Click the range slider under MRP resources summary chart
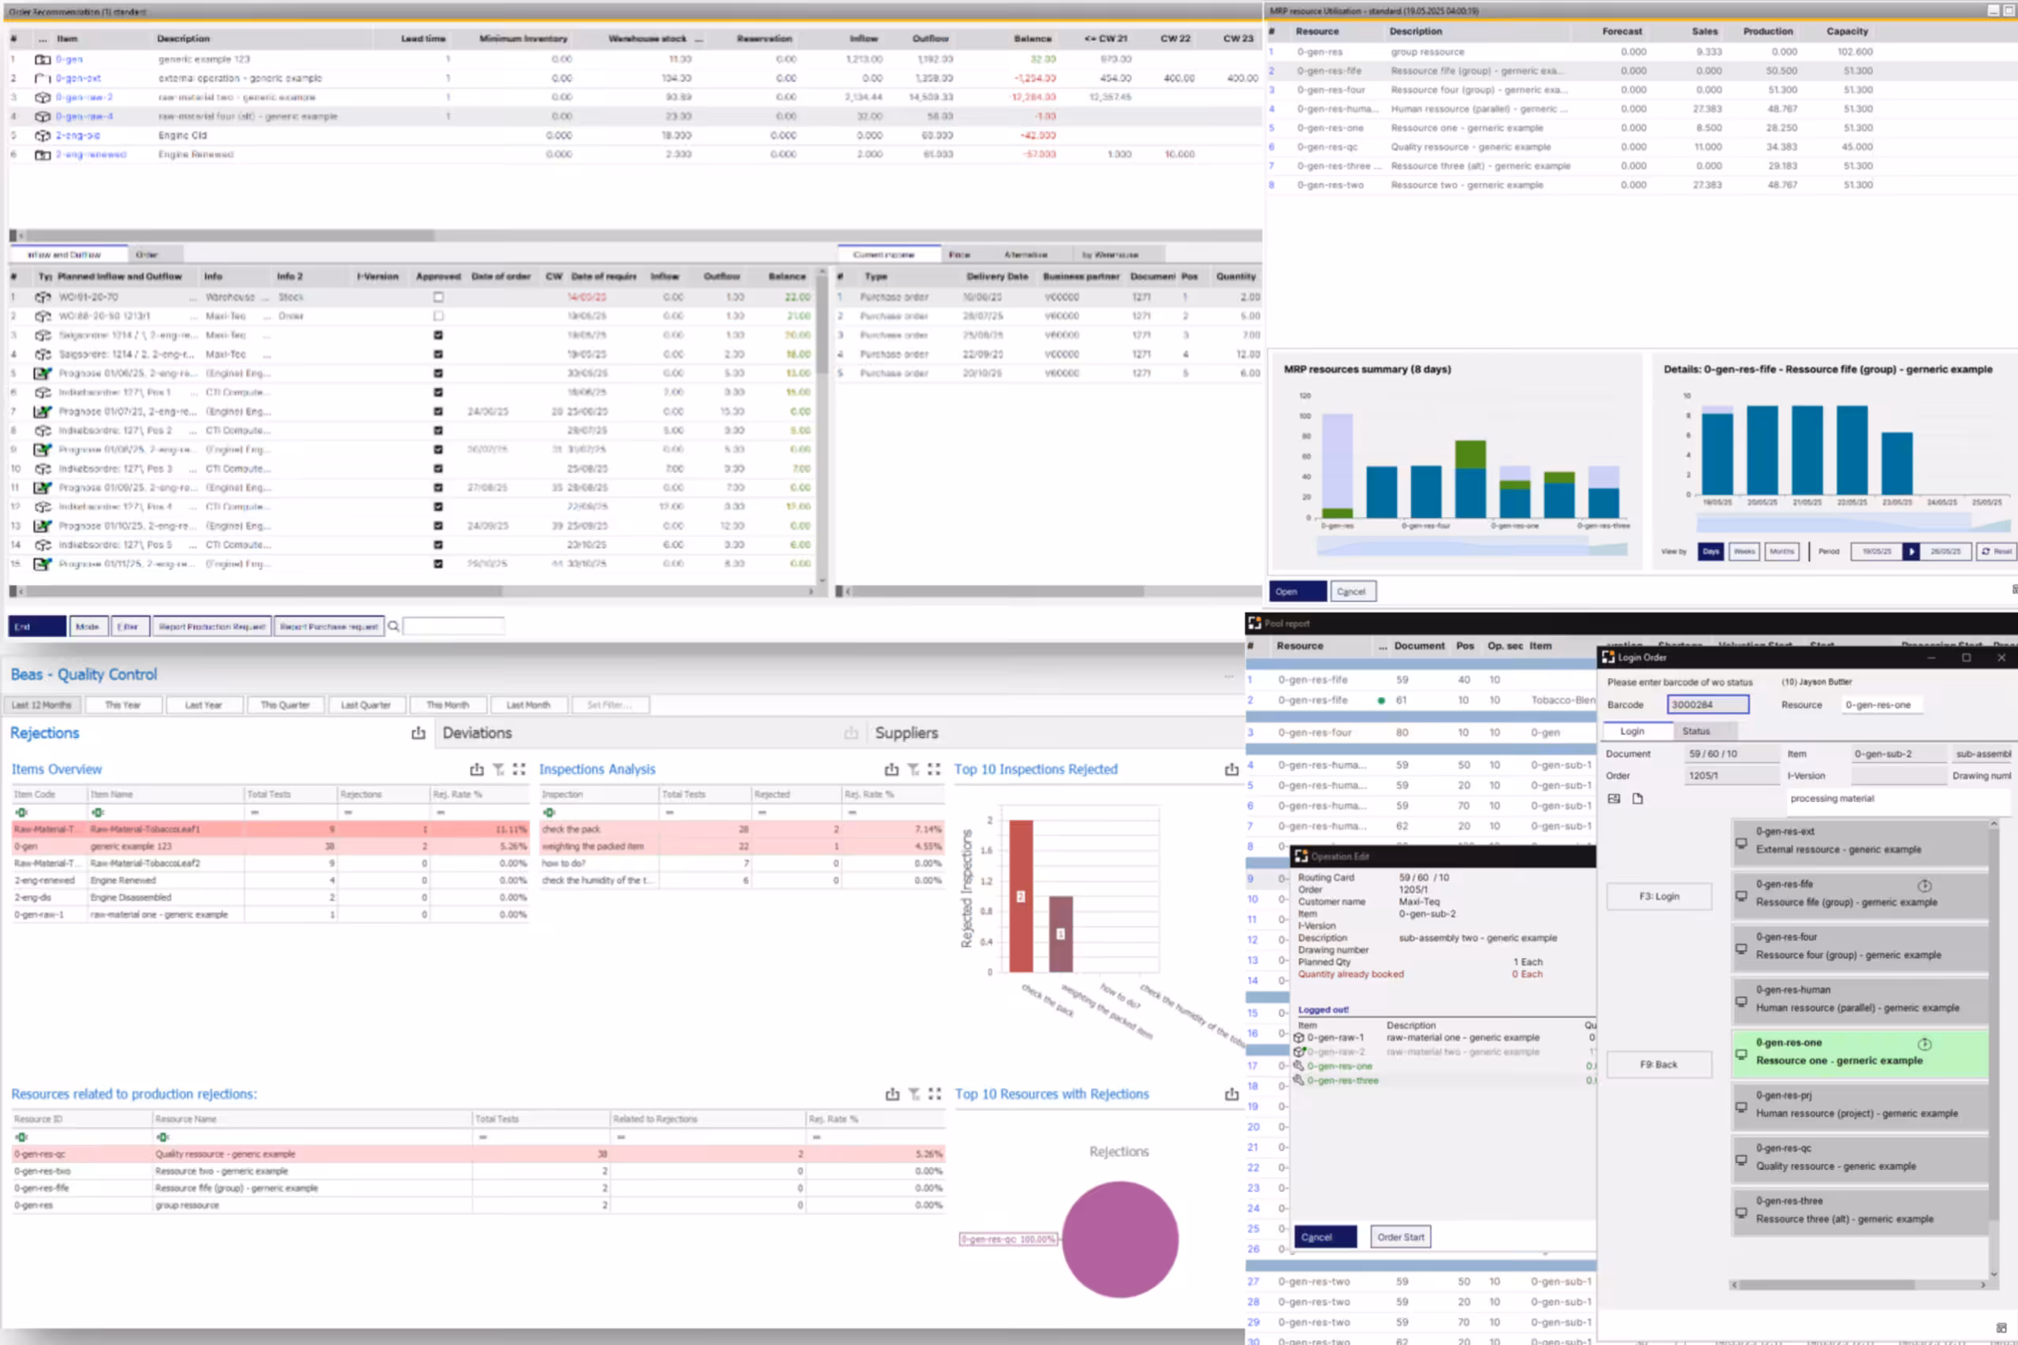The image size is (2018, 1345). [x=1472, y=546]
